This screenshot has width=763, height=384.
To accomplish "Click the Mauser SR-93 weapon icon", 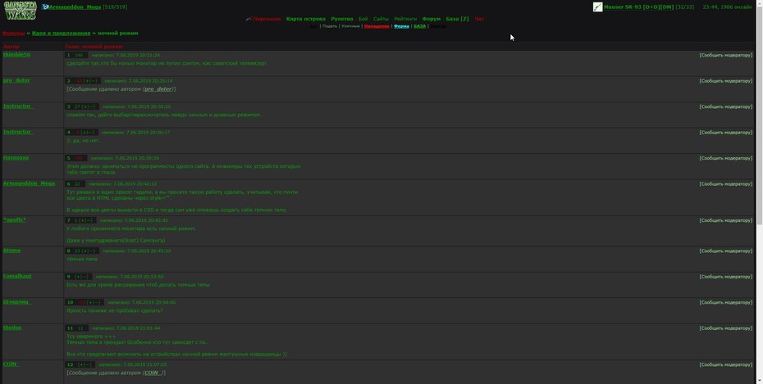I will point(597,7).
